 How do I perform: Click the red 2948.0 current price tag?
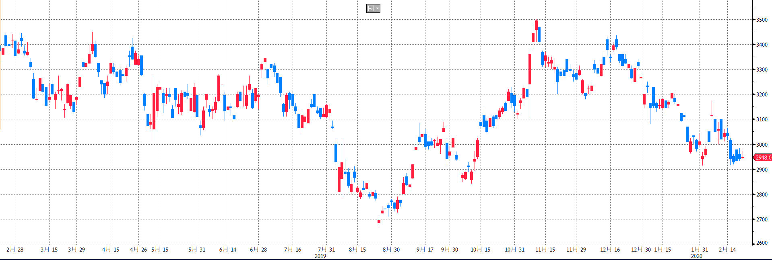coord(762,158)
